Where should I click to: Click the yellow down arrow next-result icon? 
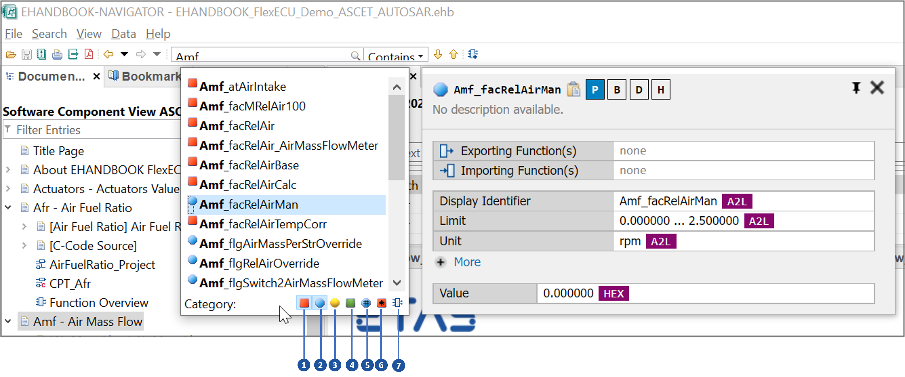(438, 54)
